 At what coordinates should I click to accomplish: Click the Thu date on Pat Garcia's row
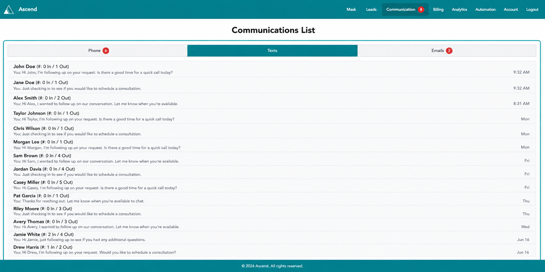(526, 201)
